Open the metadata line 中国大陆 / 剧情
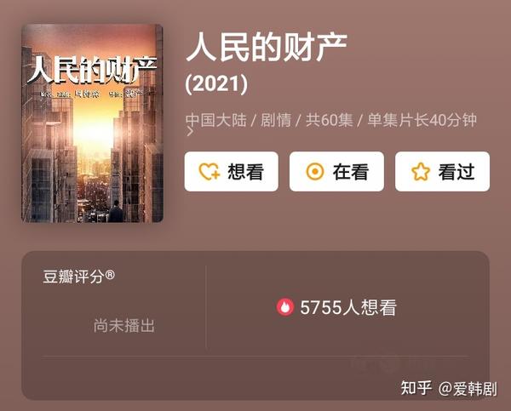 (x=238, y=120)
